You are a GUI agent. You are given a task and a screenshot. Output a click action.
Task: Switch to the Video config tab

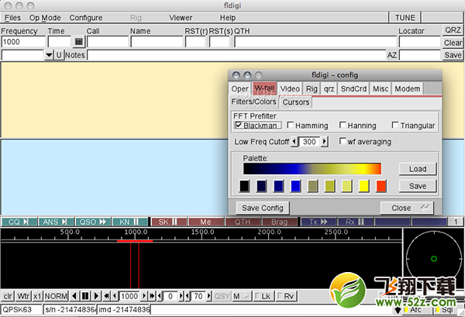[290, 88]
